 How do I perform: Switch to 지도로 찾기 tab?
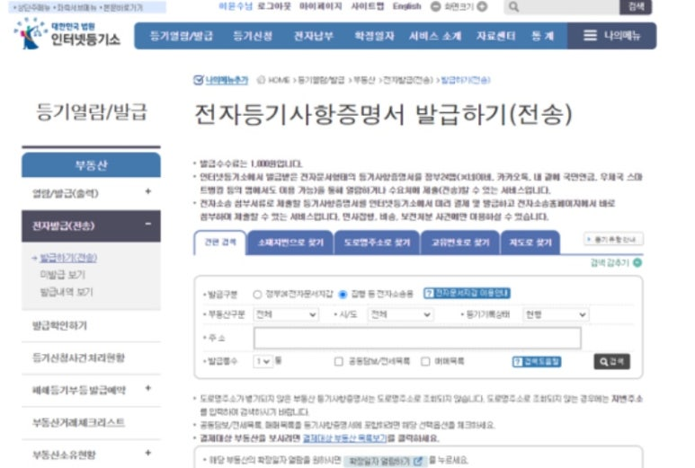[530, 243]
